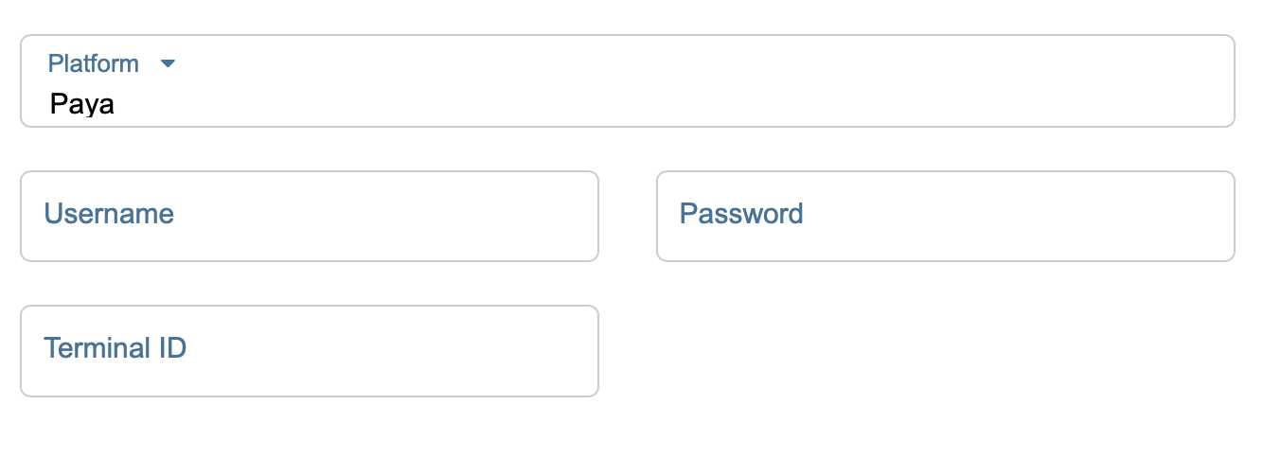Screen dimensions: 1263x458
Task: Place cursor in the Password box
Action: point(994,216)
